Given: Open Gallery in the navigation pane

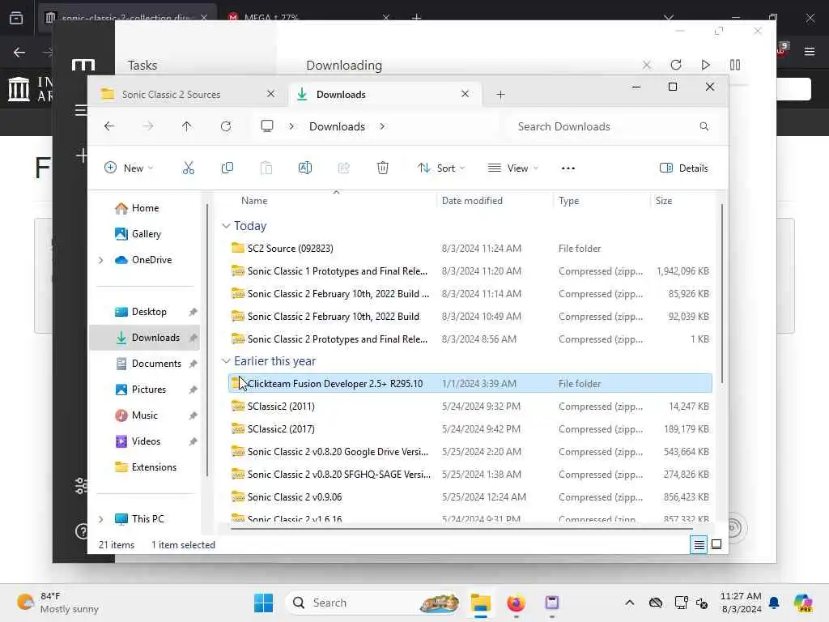Looking at the screenshot, I should tap(138, 234).
